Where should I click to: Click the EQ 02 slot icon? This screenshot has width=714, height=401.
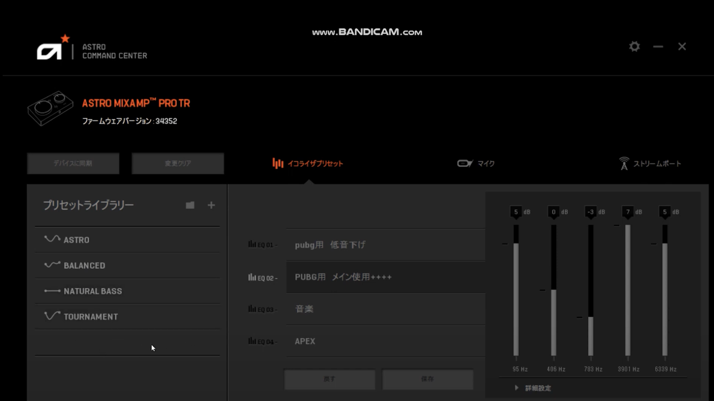(252, 277)
